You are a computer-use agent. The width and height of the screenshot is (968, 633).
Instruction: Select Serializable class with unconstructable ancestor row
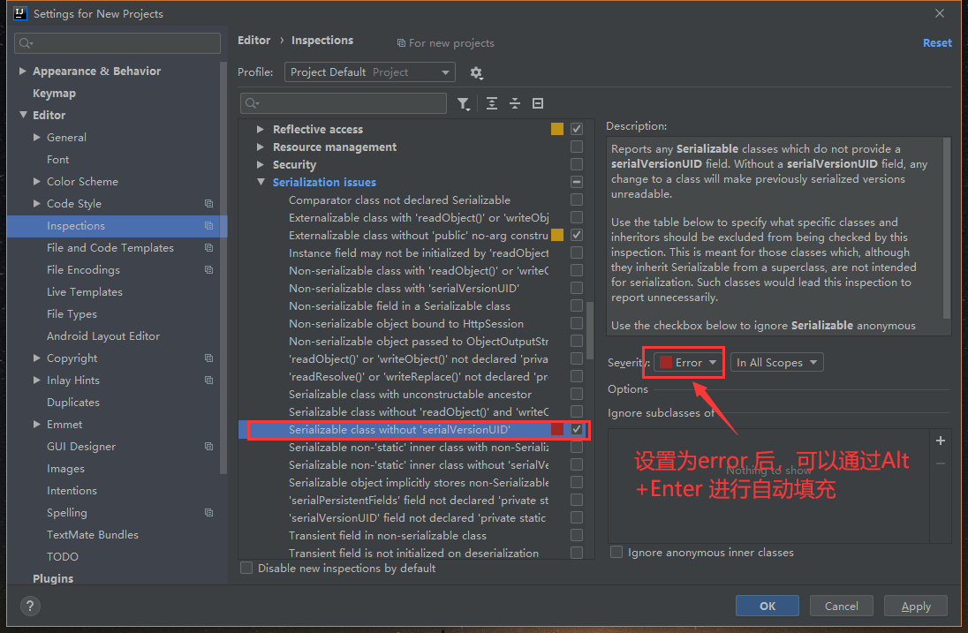(410, 395)
